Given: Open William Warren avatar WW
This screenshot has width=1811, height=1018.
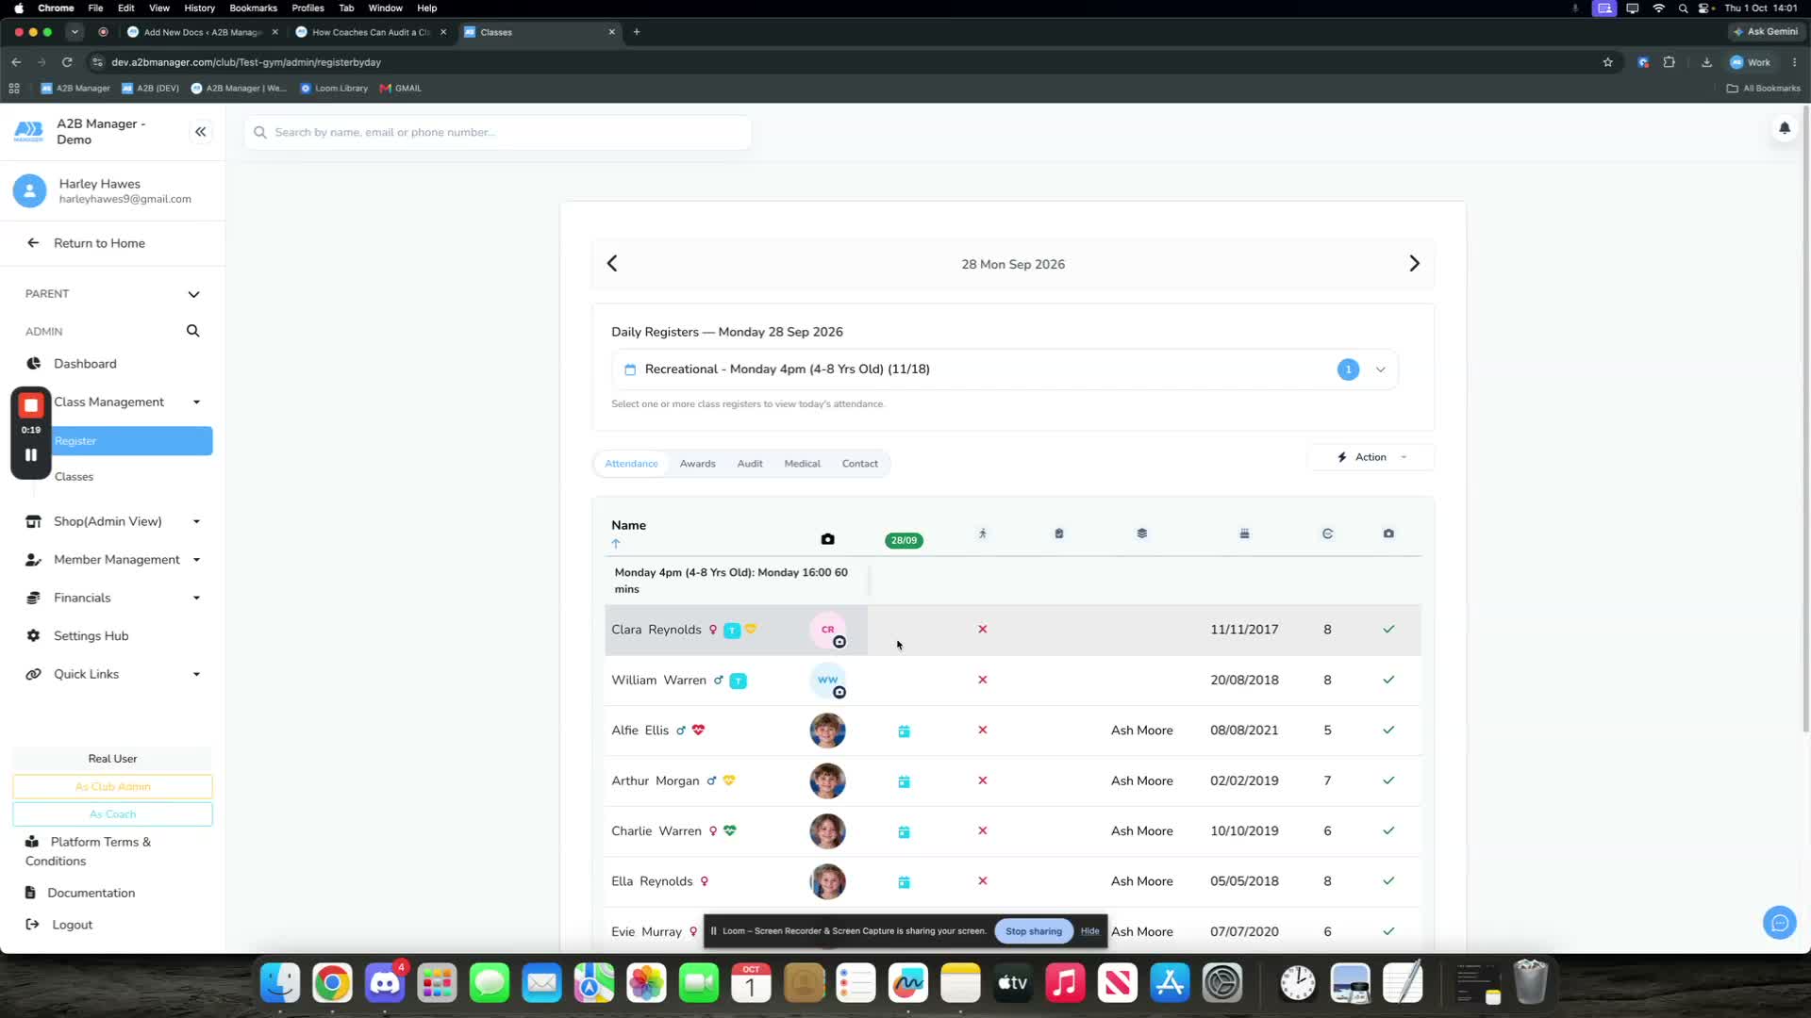Looking at the screenshot, I should [827, 681].
